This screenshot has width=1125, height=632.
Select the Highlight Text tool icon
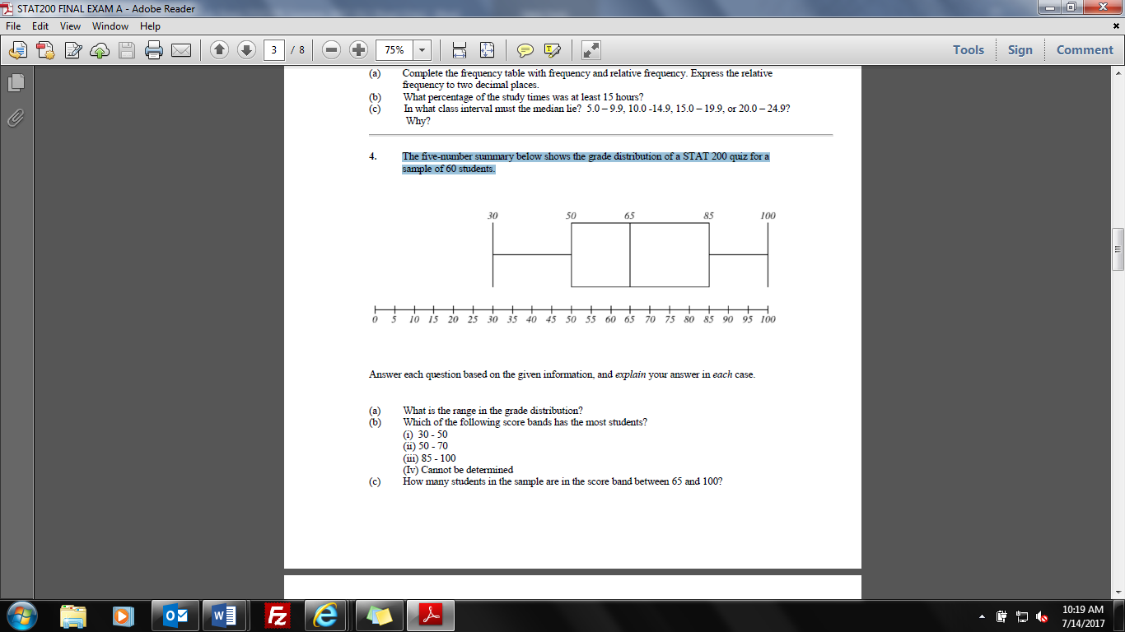coord(552,49)
